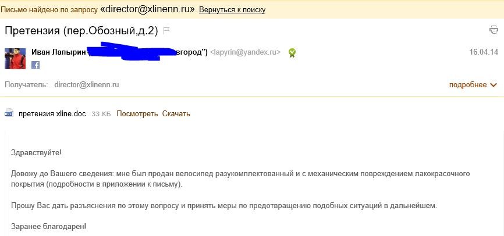Click the 33 КБ attachment size label
Viewport: 504px width, 236px height.
click(x=101, y=114)
